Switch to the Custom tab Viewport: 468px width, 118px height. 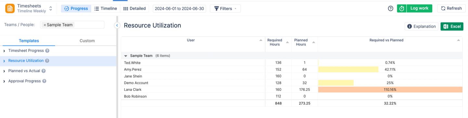(x=87, y=41)
